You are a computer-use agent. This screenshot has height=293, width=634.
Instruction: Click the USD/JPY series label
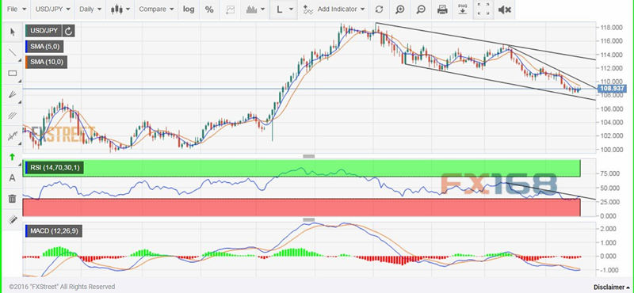click(x=44, y=31)
